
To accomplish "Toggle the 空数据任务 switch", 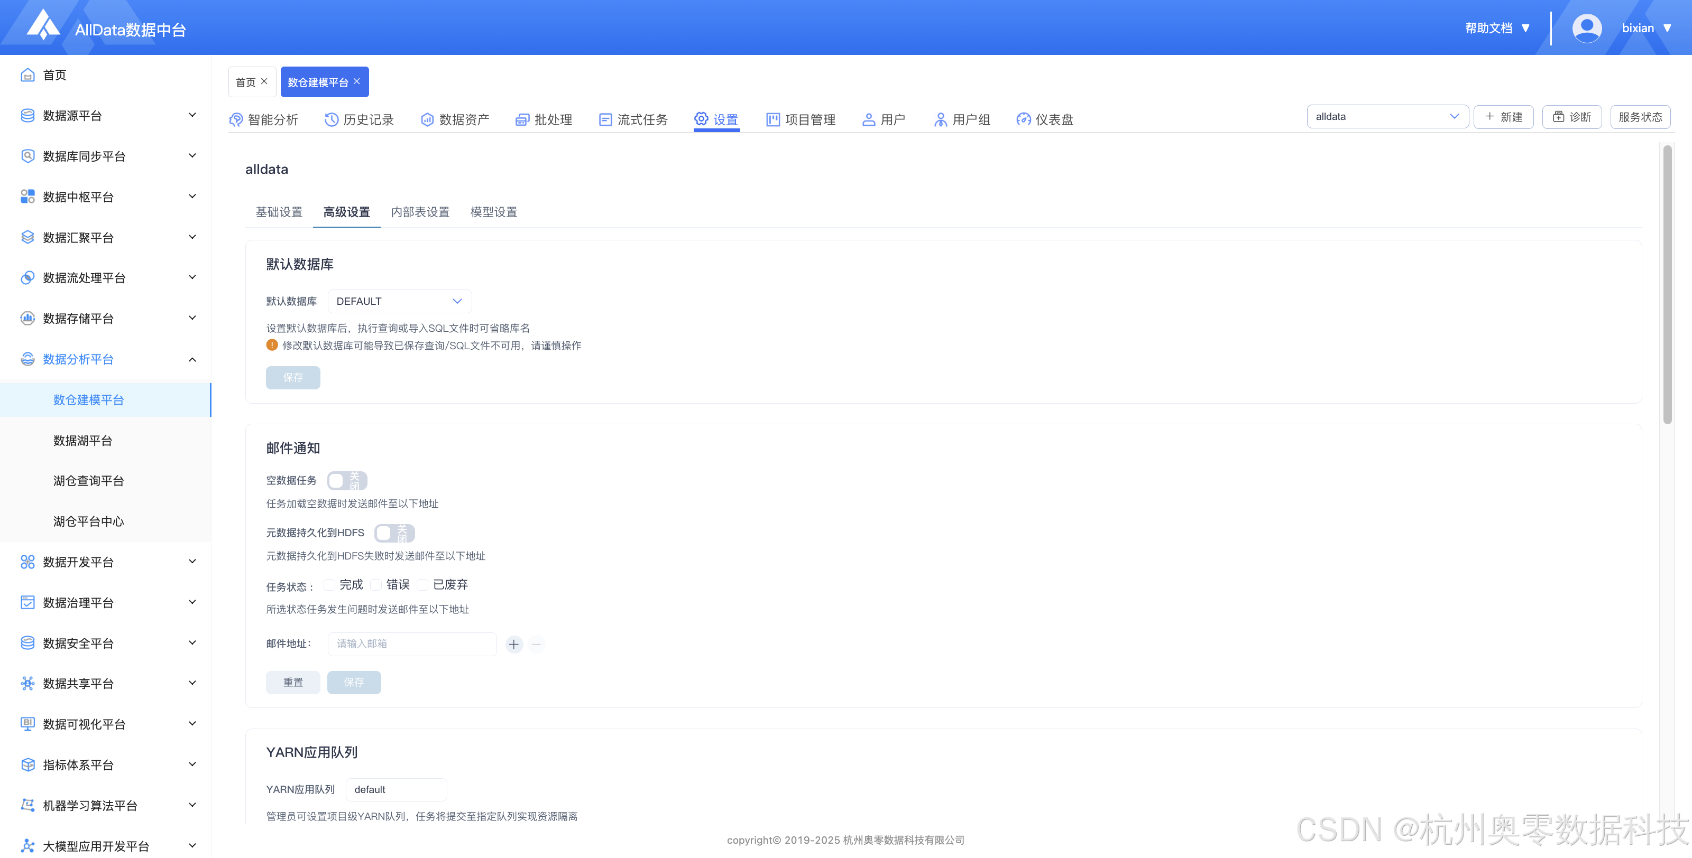I will (x=347, y=481).
